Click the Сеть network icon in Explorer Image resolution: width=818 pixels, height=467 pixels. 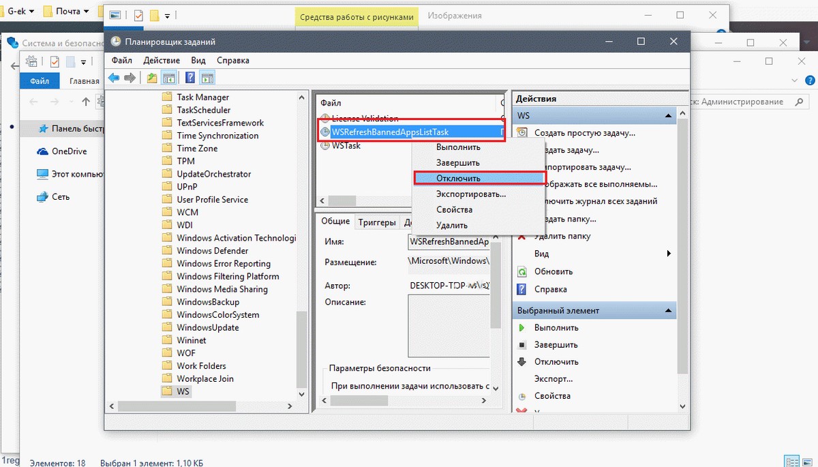pos(42,196)
